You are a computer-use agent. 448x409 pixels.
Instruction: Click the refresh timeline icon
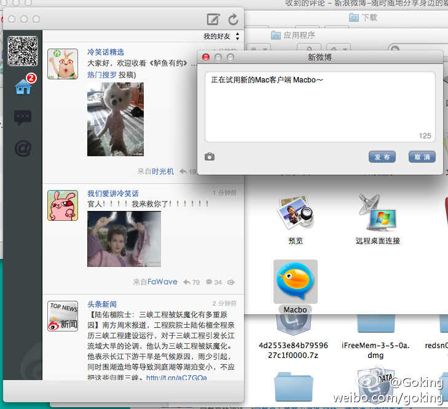(233, 19)
